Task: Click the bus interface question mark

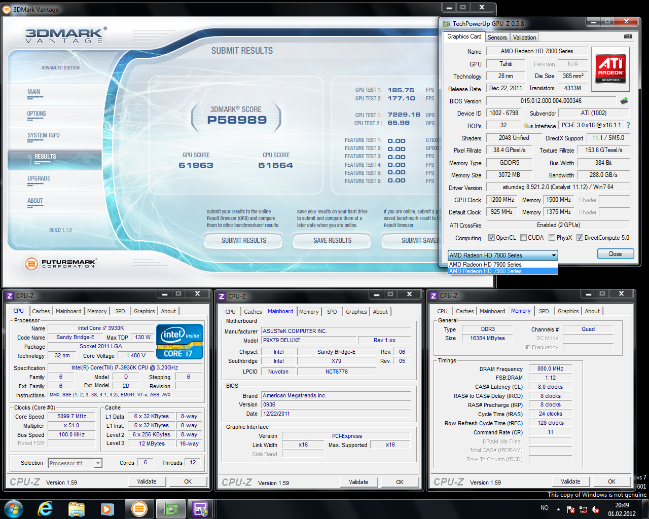Action: [x=628, y=125]
